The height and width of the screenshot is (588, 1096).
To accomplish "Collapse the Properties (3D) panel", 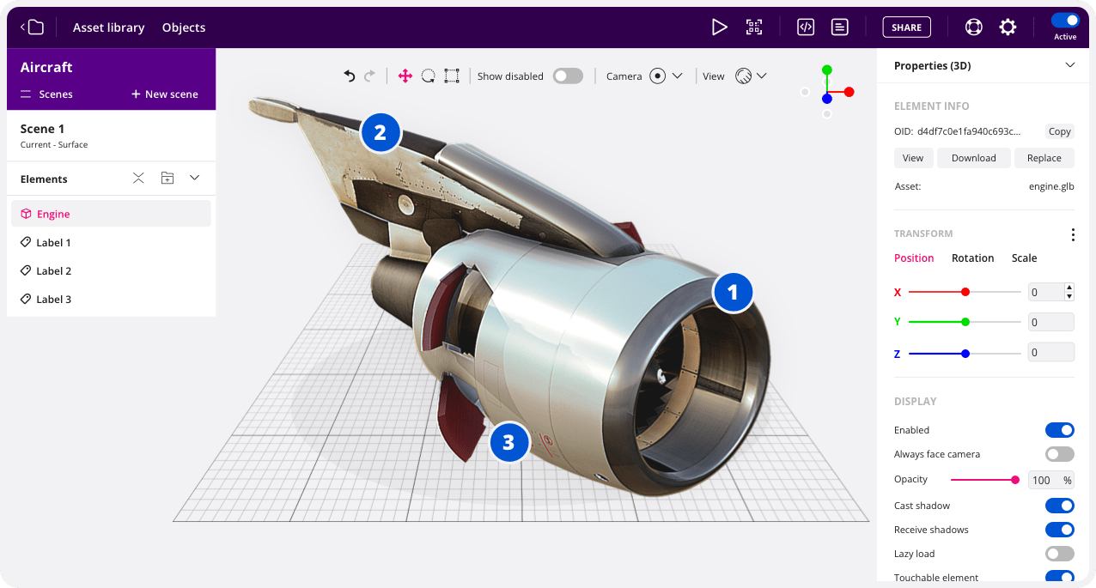I will [1069, 66].
